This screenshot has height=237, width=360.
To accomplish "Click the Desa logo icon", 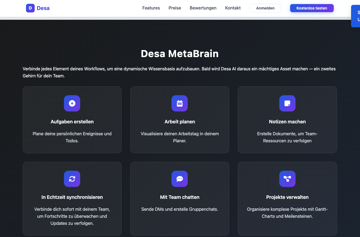I will click(30, 8).
